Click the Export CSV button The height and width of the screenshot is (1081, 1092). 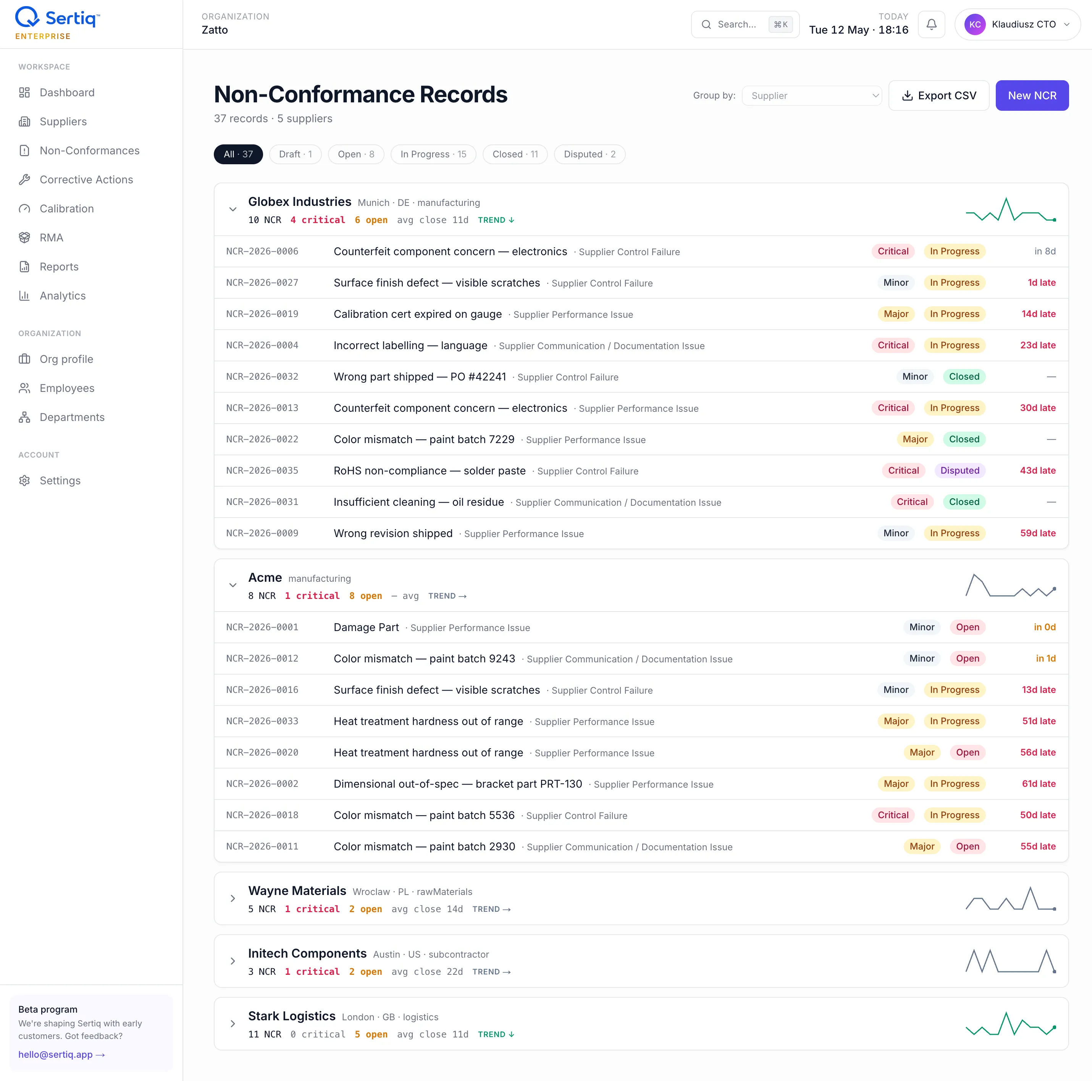click(x=938, y=95)
